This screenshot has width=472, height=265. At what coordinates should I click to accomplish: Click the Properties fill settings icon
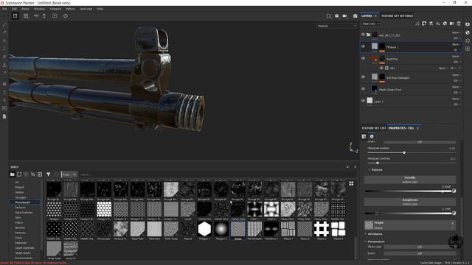(364, 136)
